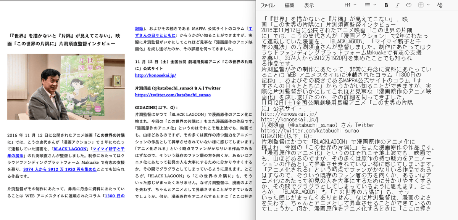The height and width of the screenshot is (220, 458).
Task: Open the H1 heading dropdown
Action: click(x=350, y=5)
